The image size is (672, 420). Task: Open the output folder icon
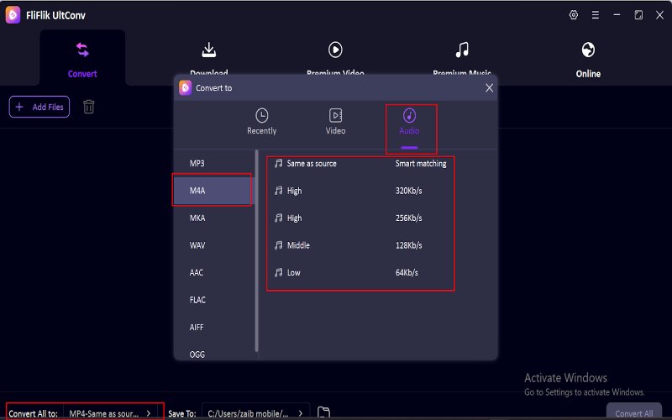pos(323,412)
